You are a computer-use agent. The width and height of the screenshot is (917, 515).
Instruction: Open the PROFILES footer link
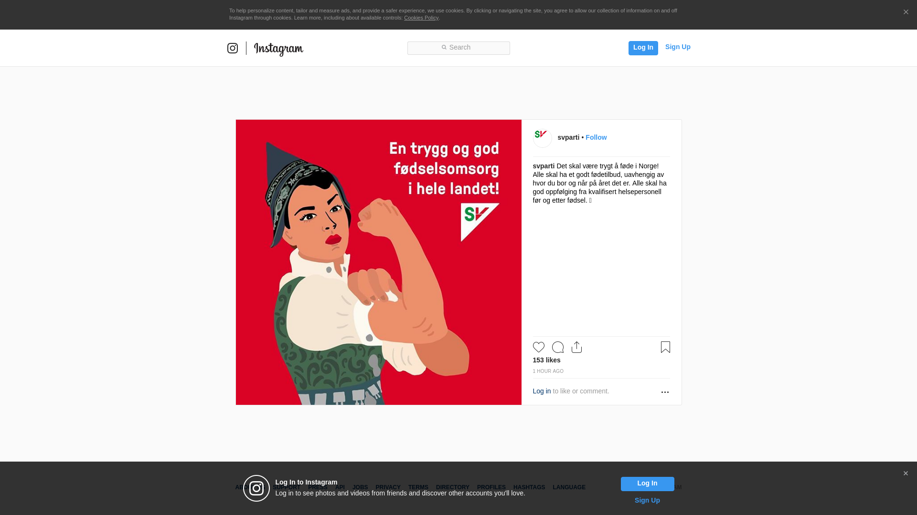[491, 487]
